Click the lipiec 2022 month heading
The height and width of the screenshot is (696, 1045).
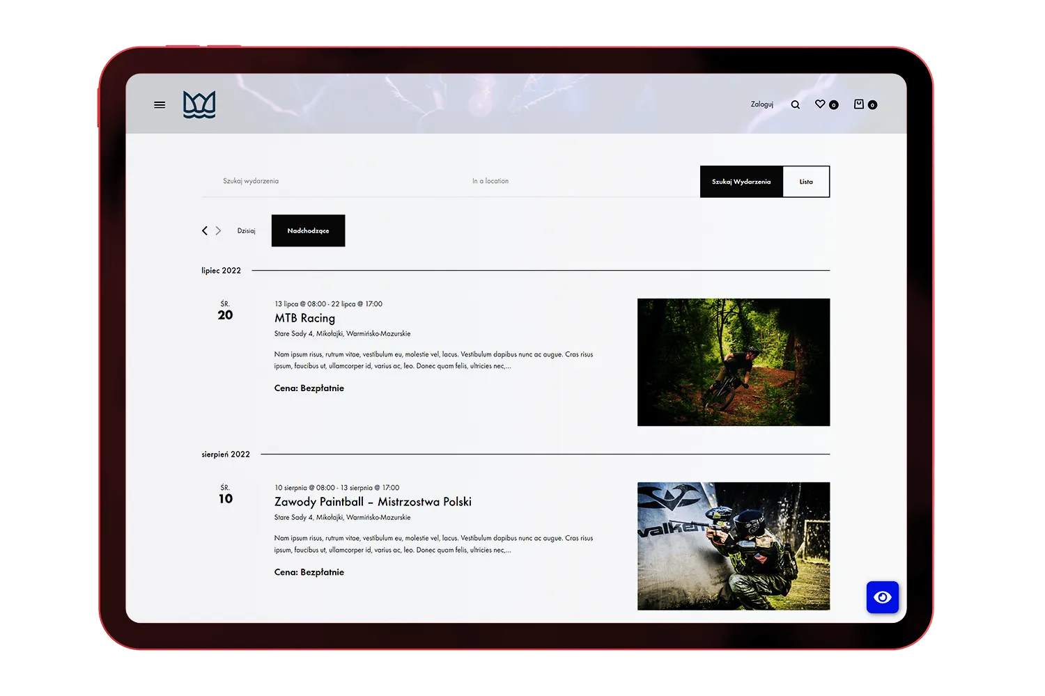[x=222, y=271]
